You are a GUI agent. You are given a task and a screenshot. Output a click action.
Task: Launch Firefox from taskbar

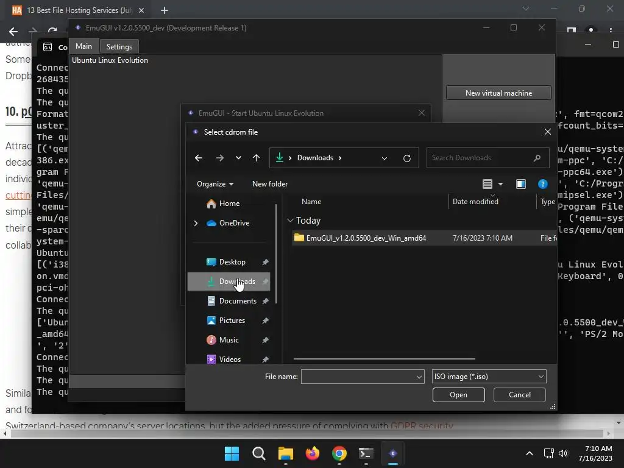[x=313, y=453]
